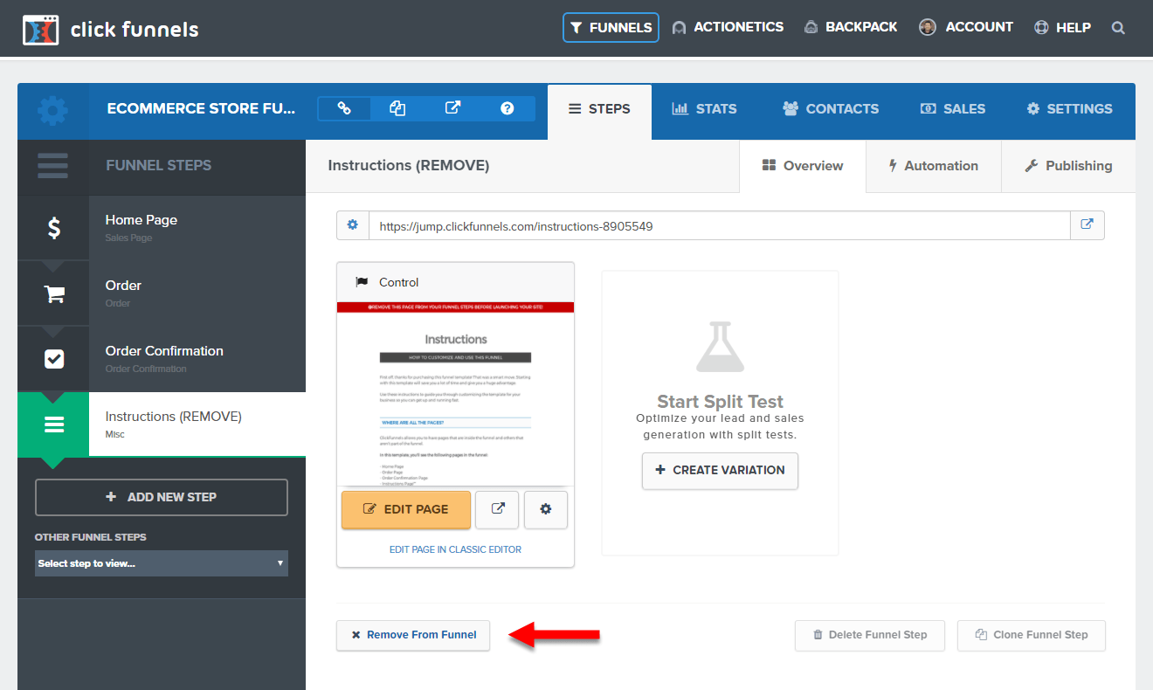Click the shopping cart Order step icon

click(x=53, y=293)
